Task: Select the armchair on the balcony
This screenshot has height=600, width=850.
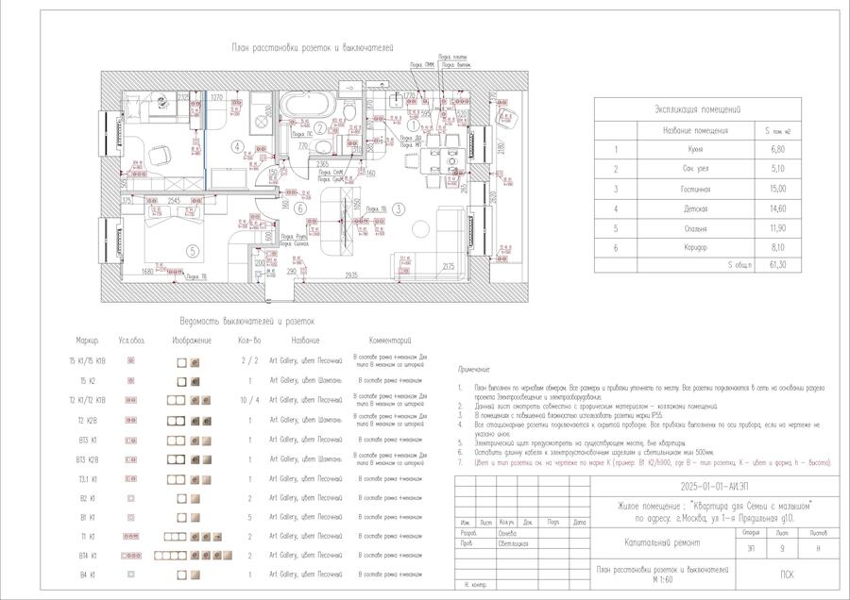Action: 506,118
